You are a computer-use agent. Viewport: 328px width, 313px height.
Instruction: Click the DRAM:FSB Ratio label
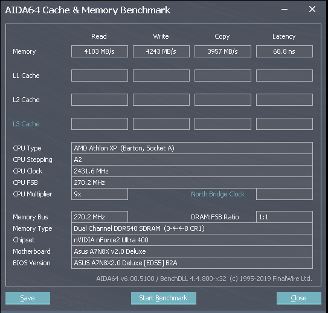pos(215,217)
